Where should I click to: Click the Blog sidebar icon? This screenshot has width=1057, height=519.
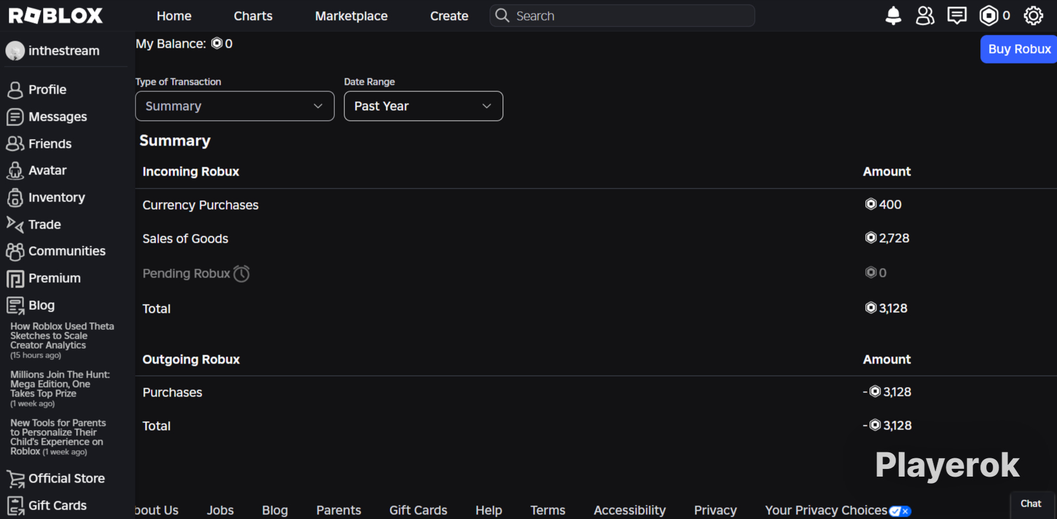pos(15,306)
